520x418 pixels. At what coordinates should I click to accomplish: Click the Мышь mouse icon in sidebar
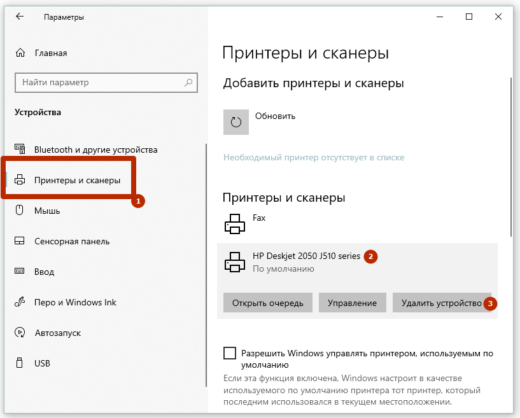[x=20, y=211]
